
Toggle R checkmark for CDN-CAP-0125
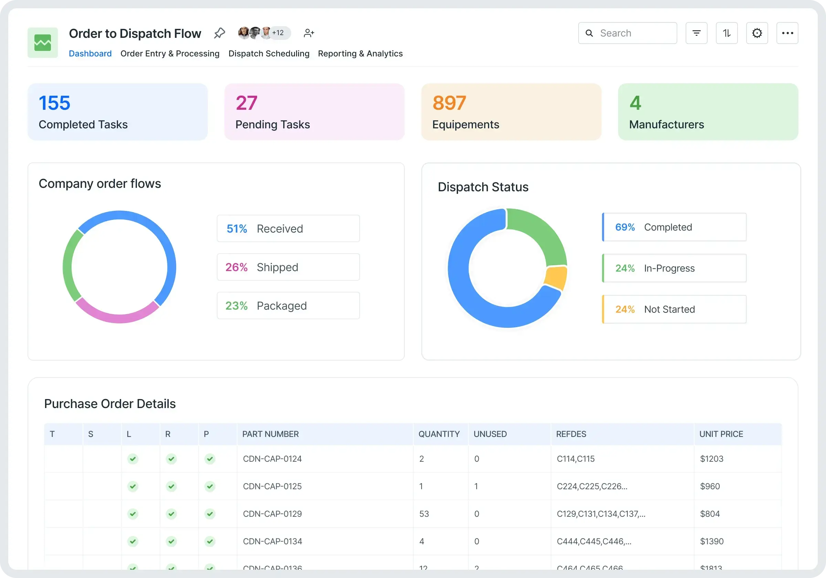[x=171, y=486]
